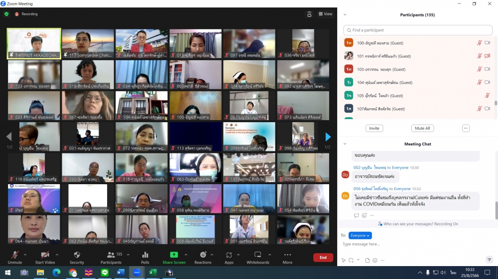Click the chat file attachment icon
The height and width of the screenshot is (279, 498).
click(x=368, y=260)
